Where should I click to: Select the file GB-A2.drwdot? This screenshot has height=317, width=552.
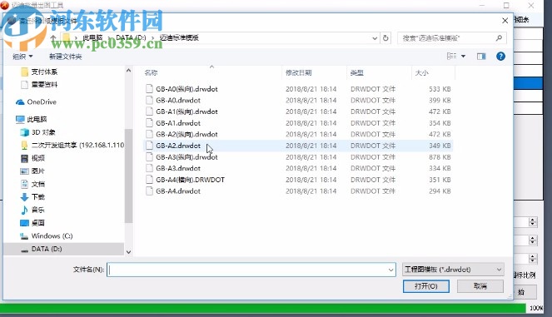[x=298, y=146]
